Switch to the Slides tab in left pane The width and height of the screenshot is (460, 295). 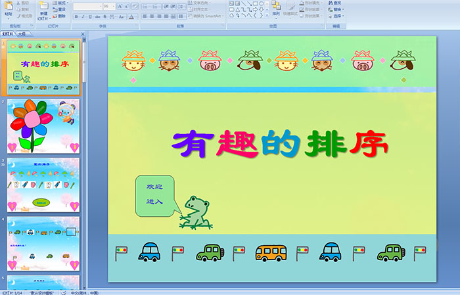[8, 33]
